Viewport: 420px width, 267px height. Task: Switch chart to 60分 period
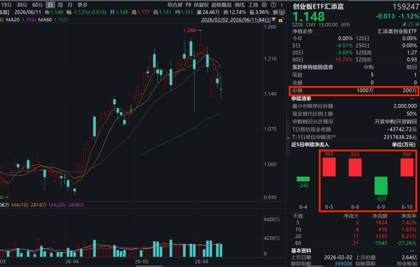tap(38, 5)
